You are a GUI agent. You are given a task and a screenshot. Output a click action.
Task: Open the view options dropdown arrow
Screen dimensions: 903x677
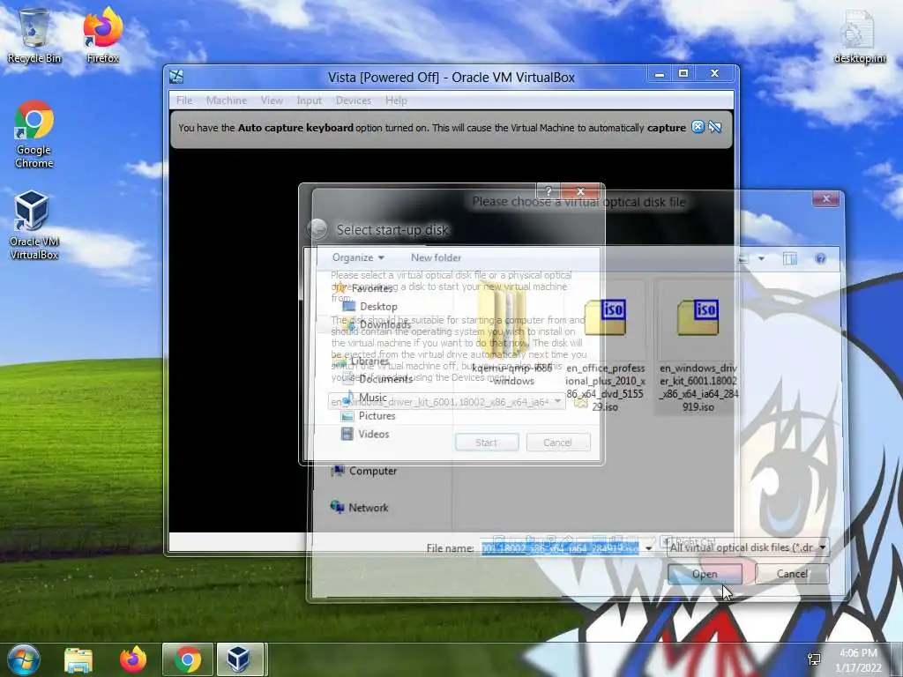761,259
